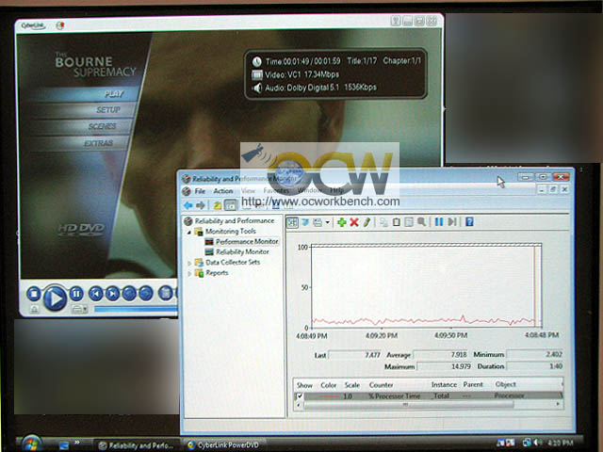603x452 pixels.
Task: Open the Help menu
Action: 337,190
